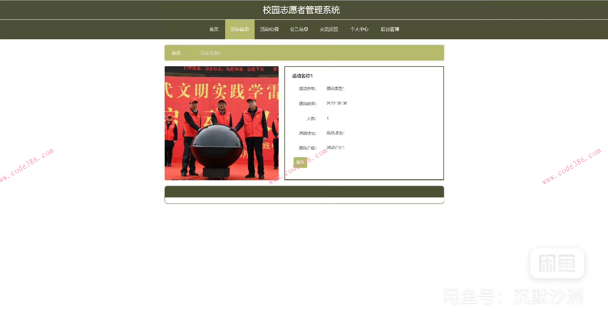
Task: Click the 首页 breadcrumb link
Action: tap(176, 53)
